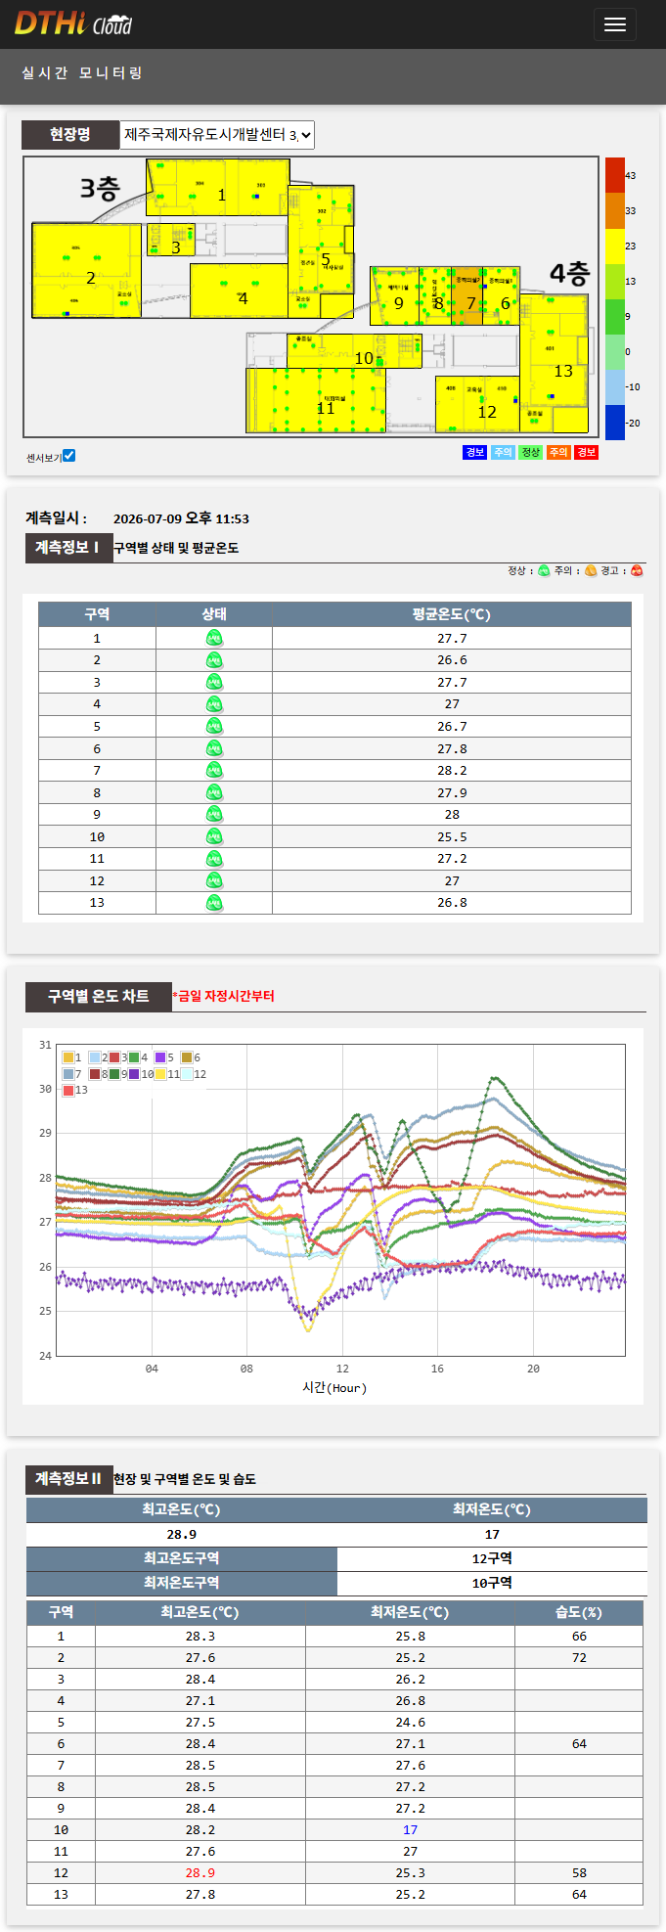
Task: Click the 습도(%) column header
Action: coord(579,1612)
